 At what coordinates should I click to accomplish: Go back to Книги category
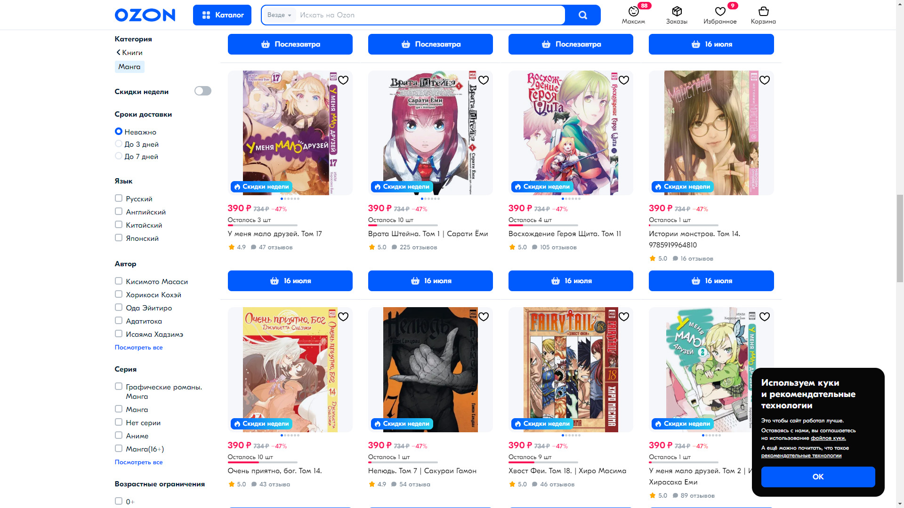129,53
